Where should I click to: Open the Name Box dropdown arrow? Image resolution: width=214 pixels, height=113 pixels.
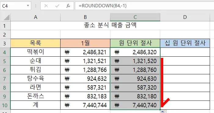(x=28, y=6)
